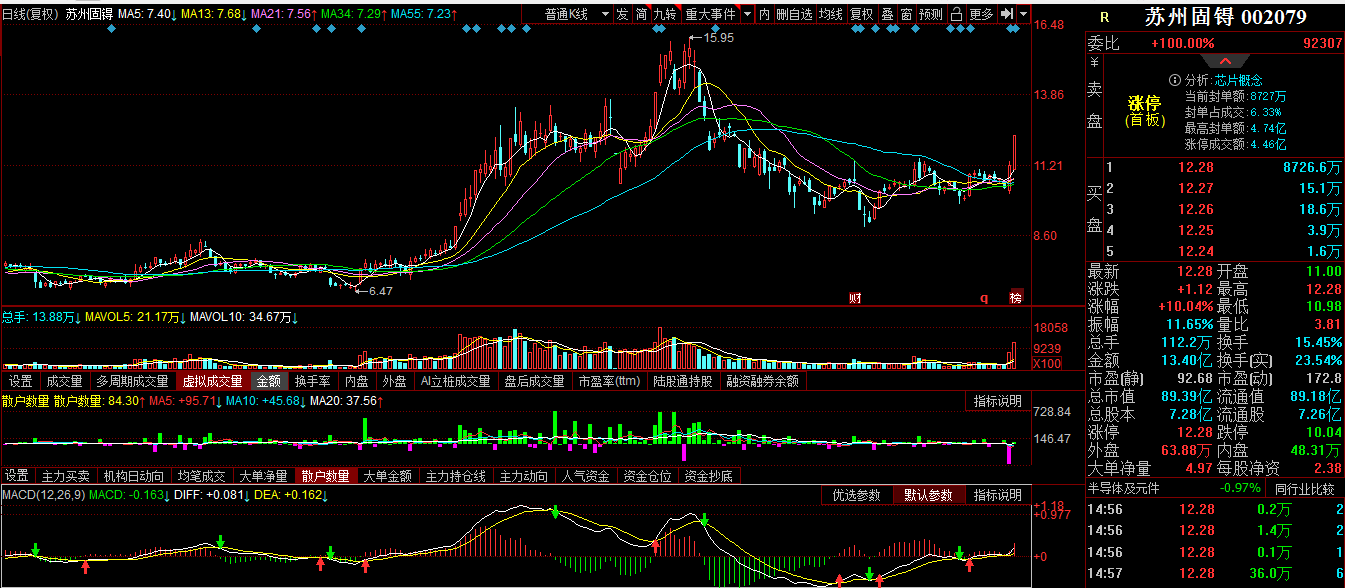Click the 优选参数 button for MACD
Image resolution: width=1345 pixels, height=588 pixels.
[x=857, y=495]
